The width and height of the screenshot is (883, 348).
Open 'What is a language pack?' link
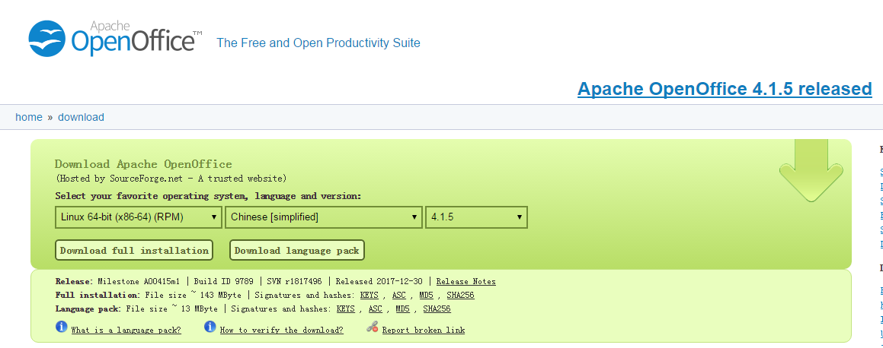126,330
